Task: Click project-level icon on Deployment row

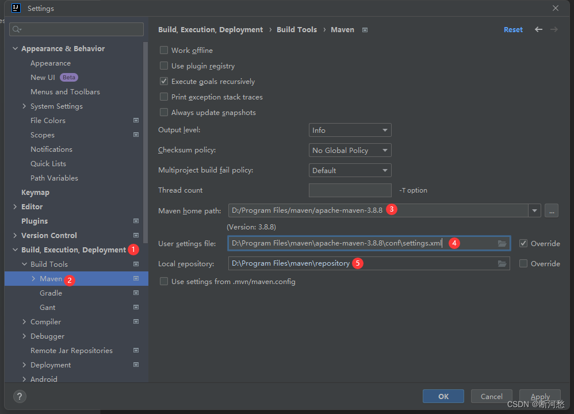Action: point(136,365)
